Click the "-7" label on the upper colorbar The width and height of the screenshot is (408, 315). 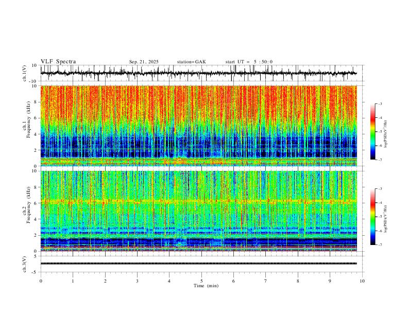(x=380, y=160)
